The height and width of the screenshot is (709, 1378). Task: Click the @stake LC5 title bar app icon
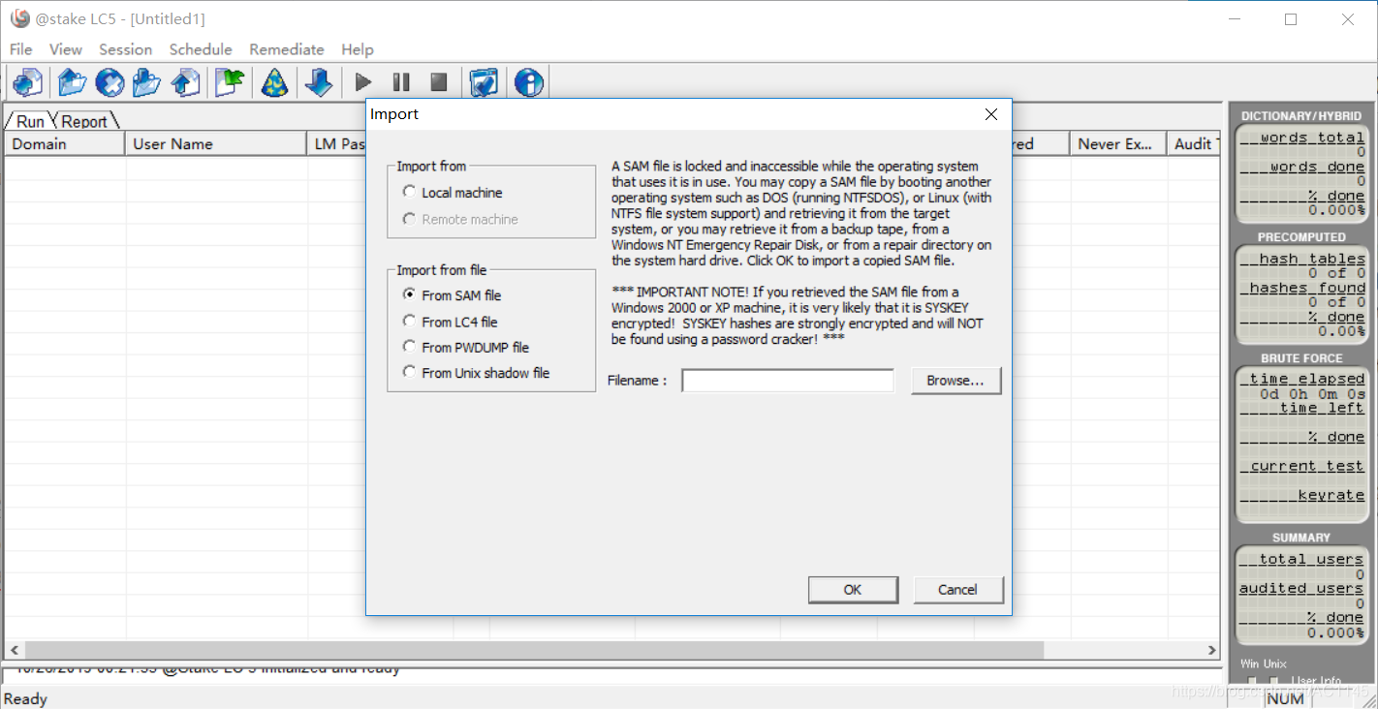coord(19,18)
